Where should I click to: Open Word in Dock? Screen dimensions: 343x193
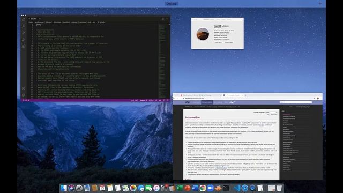coord(195,188)
